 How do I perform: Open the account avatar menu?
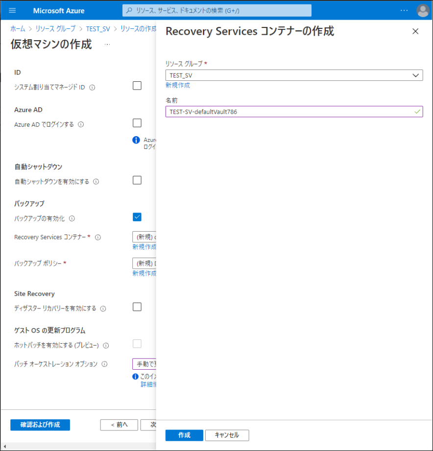click(x=423, y=11)
